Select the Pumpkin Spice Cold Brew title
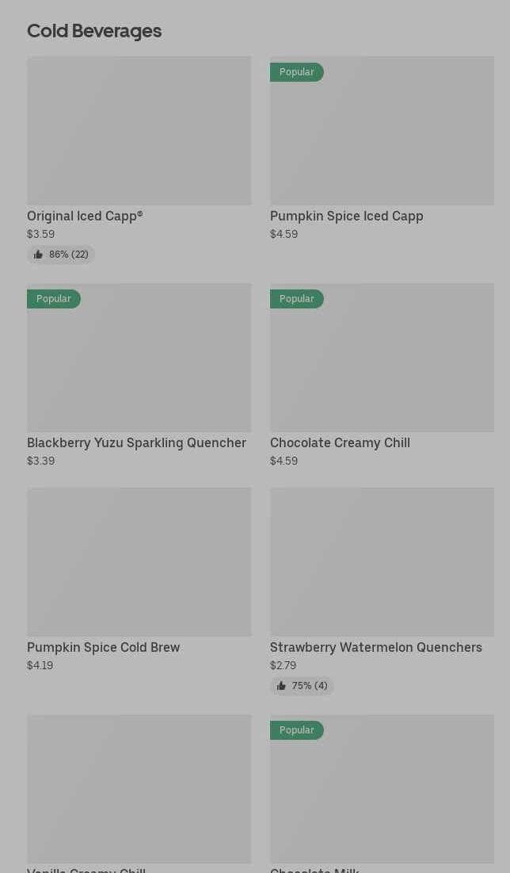This screenshot has height=873, width=510. (104, 647)
